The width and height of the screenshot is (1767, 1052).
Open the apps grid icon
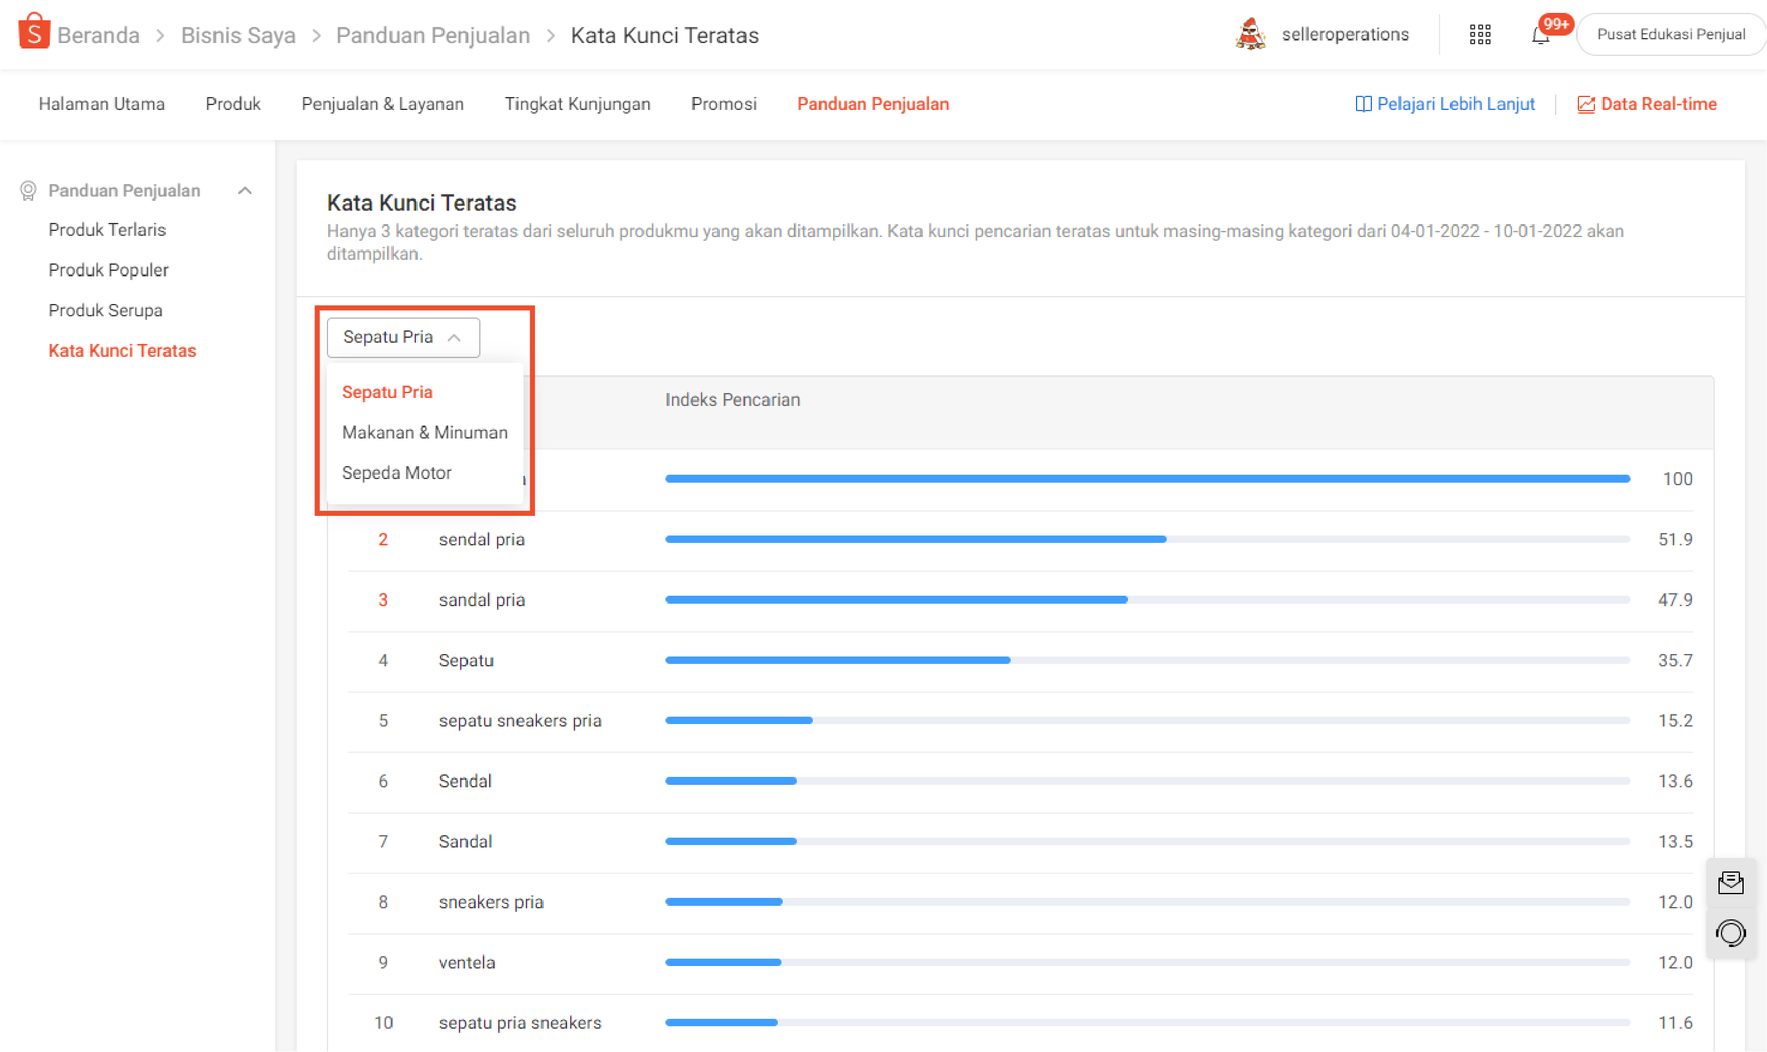(x=1480, y=35)
